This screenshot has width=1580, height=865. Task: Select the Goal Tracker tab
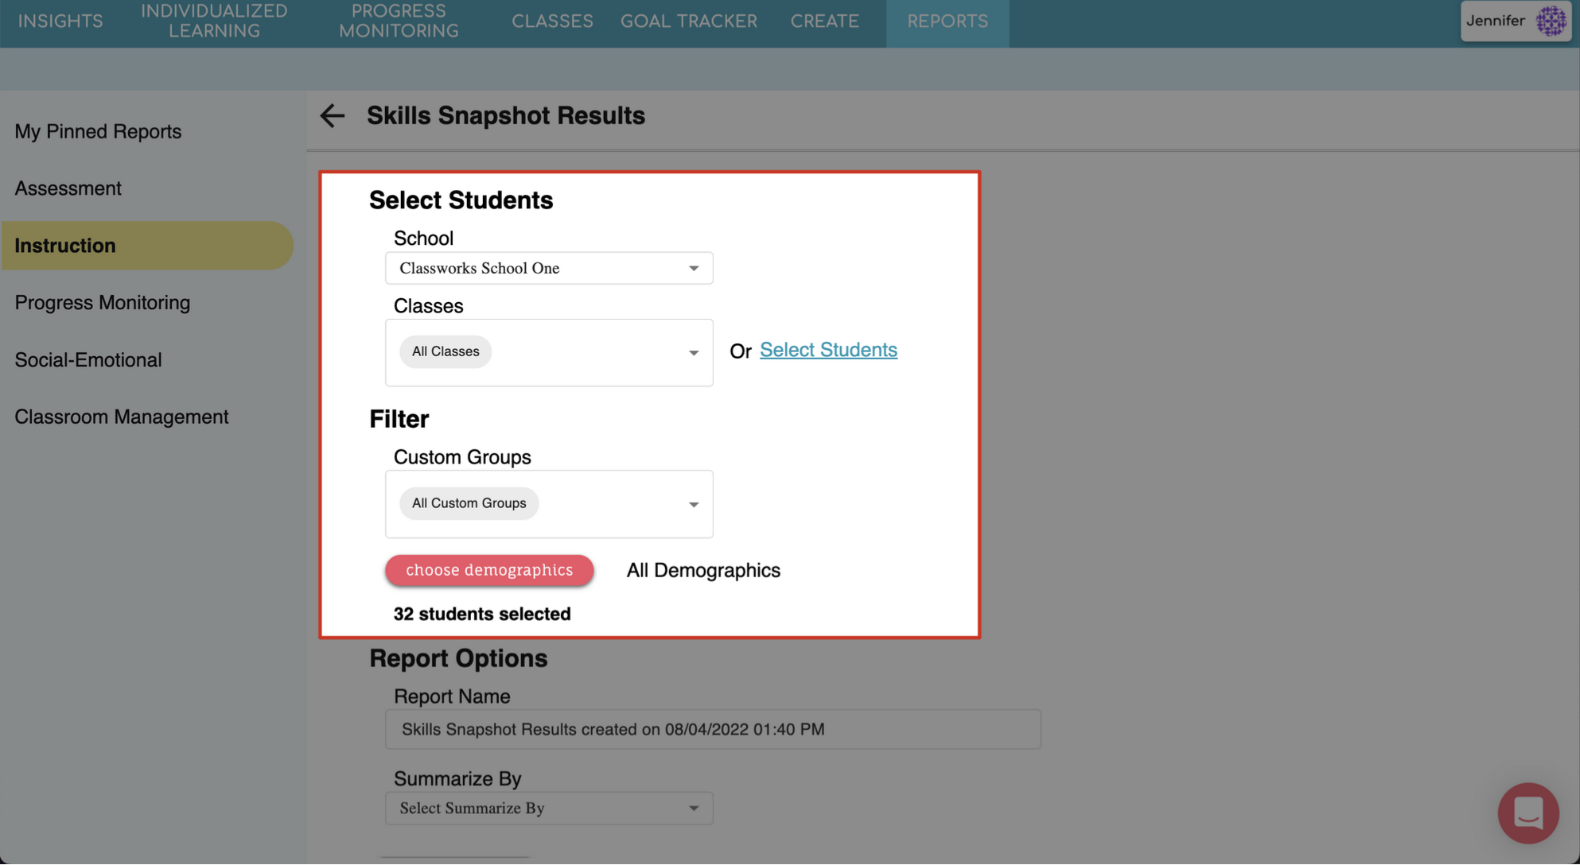[689, 21]
